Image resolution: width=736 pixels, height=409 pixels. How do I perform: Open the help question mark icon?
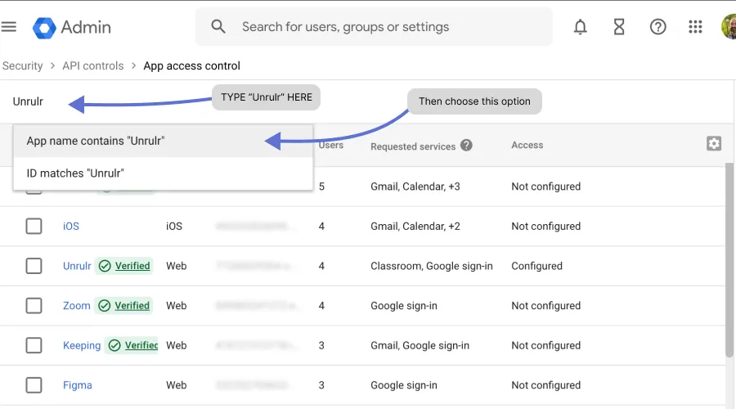(x=657, y=27)
